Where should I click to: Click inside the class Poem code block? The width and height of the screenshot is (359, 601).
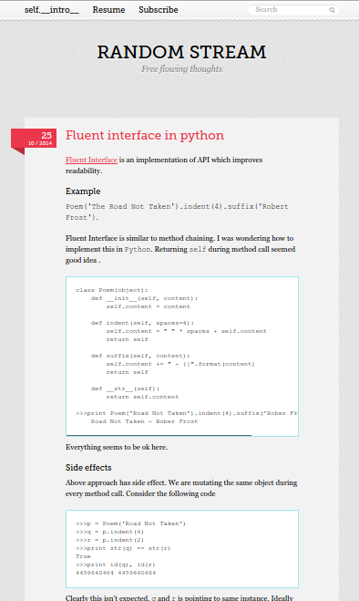(182, 356)
